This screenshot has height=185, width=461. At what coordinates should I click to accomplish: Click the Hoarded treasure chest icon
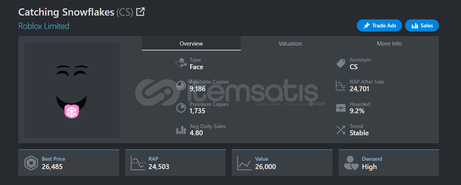pos(341,108)
